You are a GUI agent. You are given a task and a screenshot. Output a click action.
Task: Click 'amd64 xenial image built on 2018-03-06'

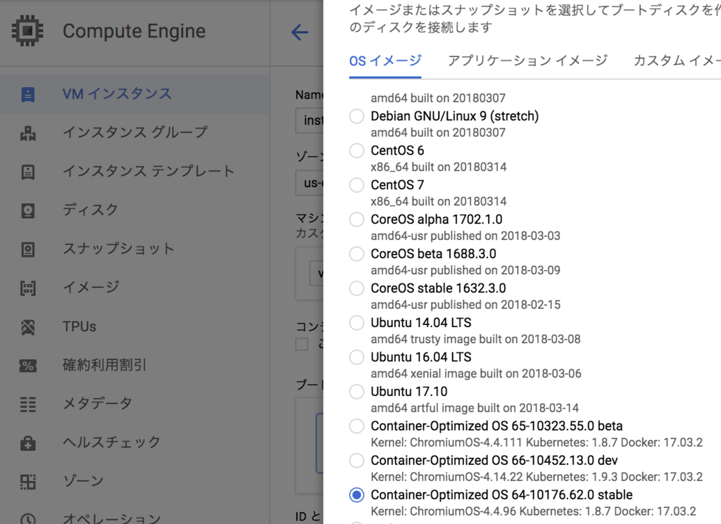(476, 373)
